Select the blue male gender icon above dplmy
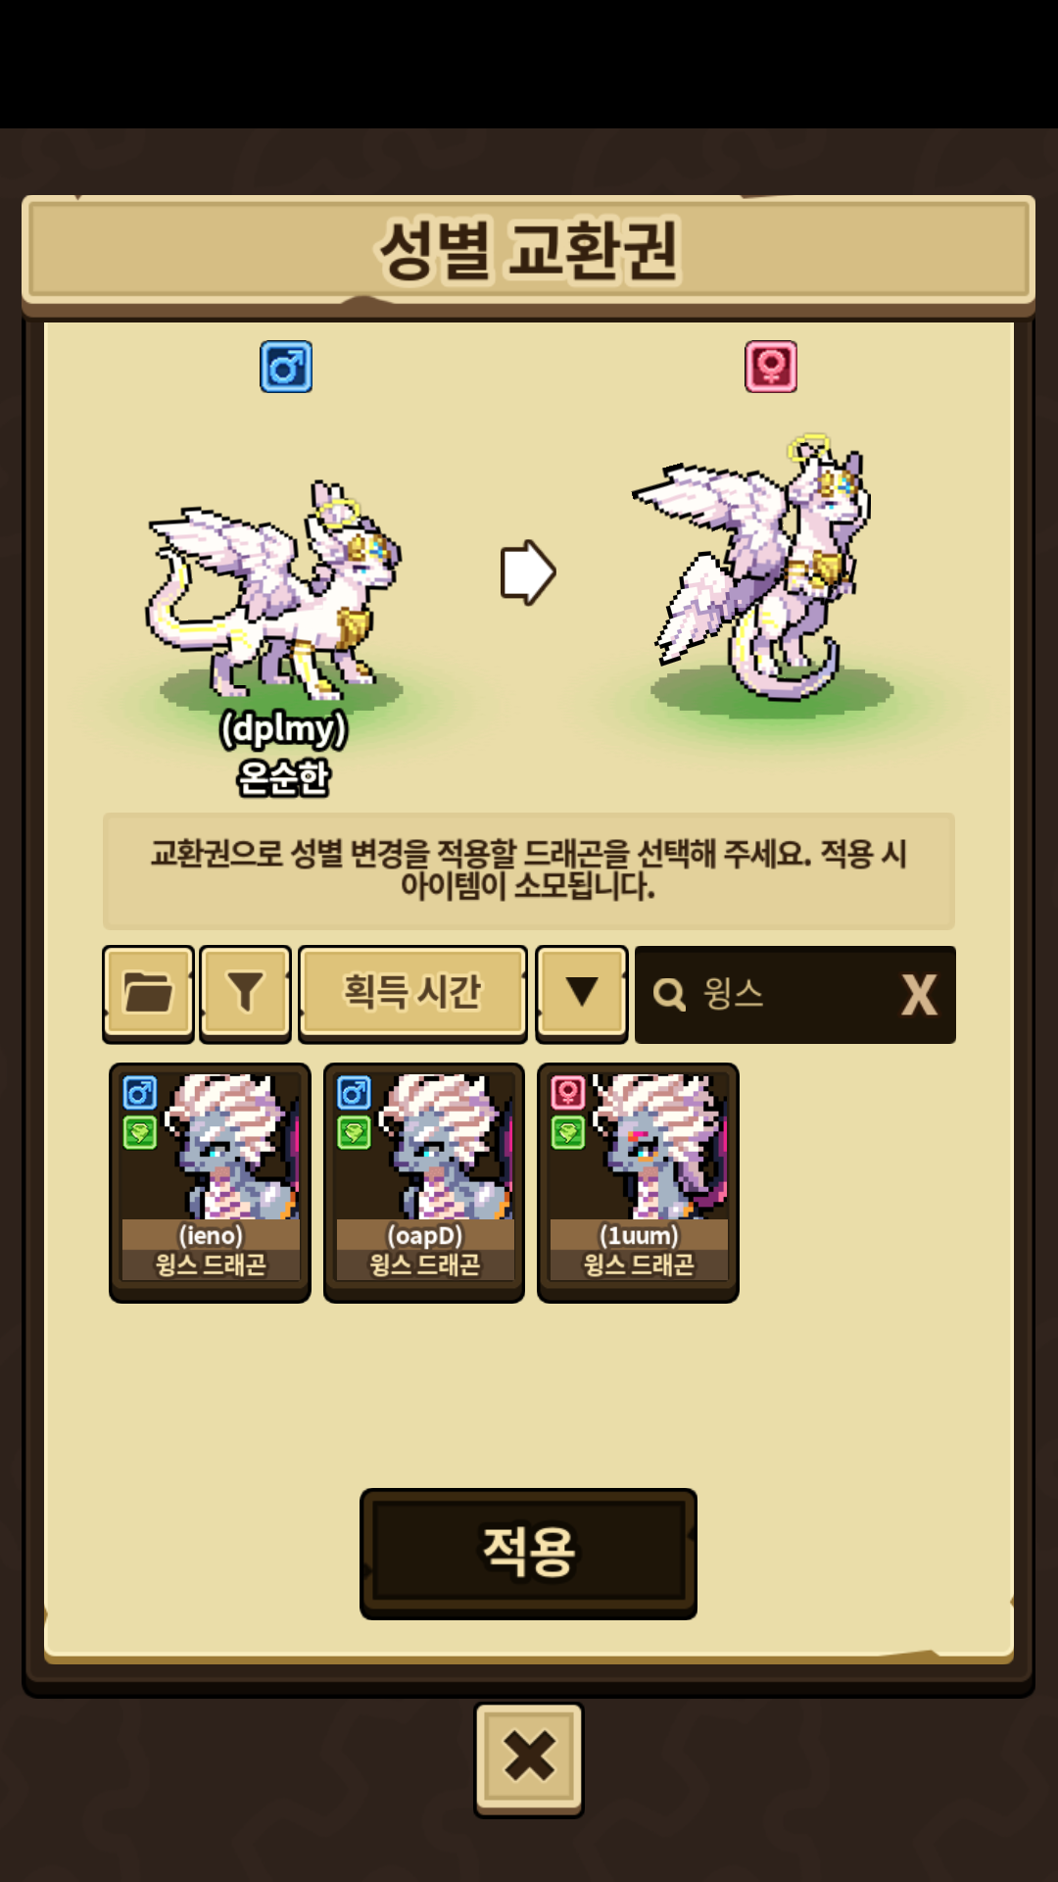 click(286, 367)
